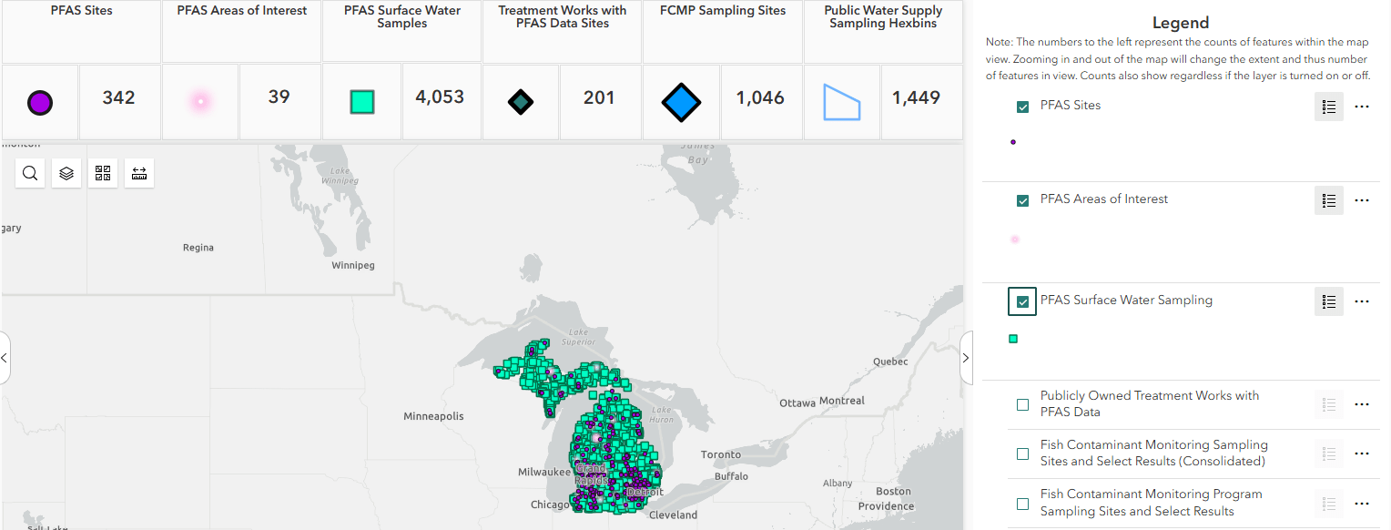The image size is (1391, 530).
Task: Open more options for Publicly Owned Treatment Works
Action: (1362, 404)
